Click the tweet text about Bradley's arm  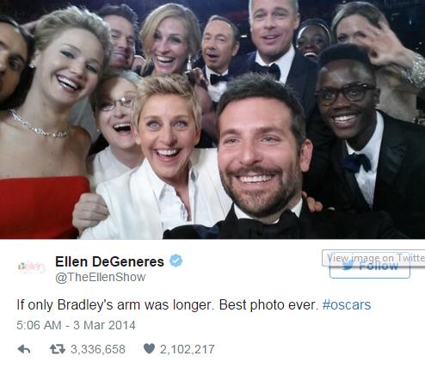194,304
